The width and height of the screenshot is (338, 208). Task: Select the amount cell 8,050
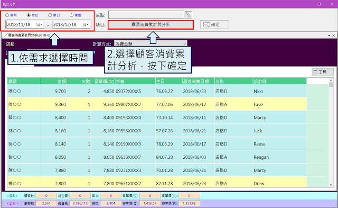click(x=53, y=157)
